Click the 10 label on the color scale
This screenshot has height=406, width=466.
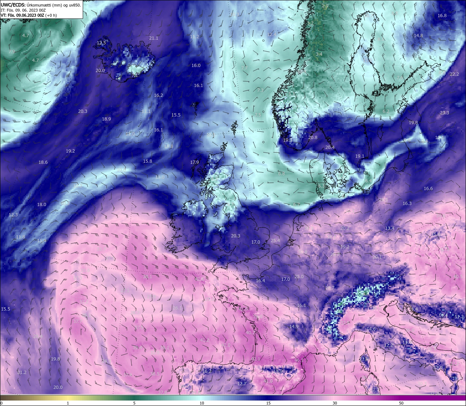(x=202, y=403)
